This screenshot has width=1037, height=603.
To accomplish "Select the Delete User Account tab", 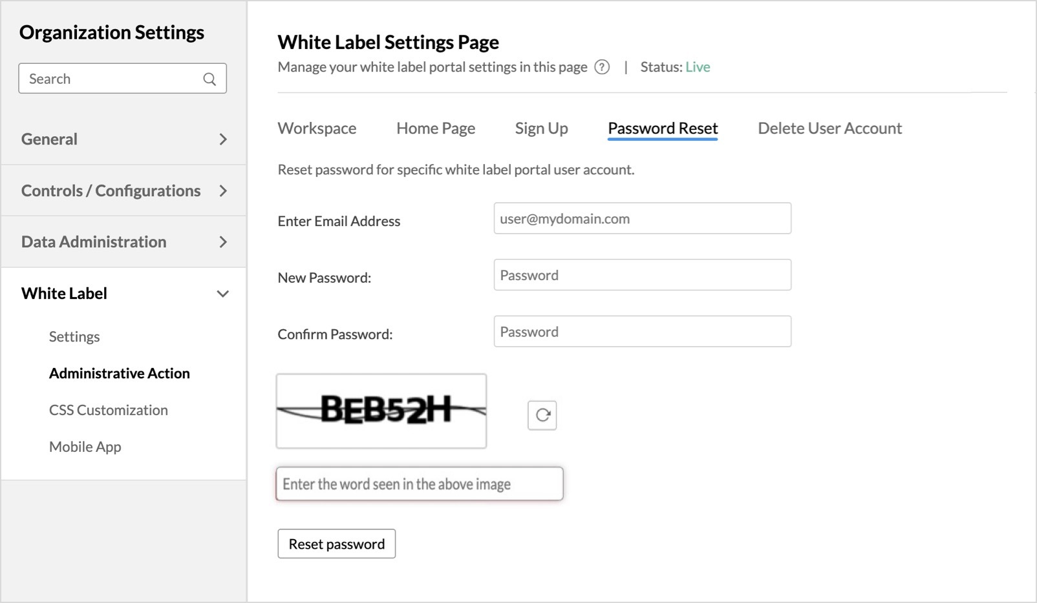I will pyautogui.click(x=829, y=128).
